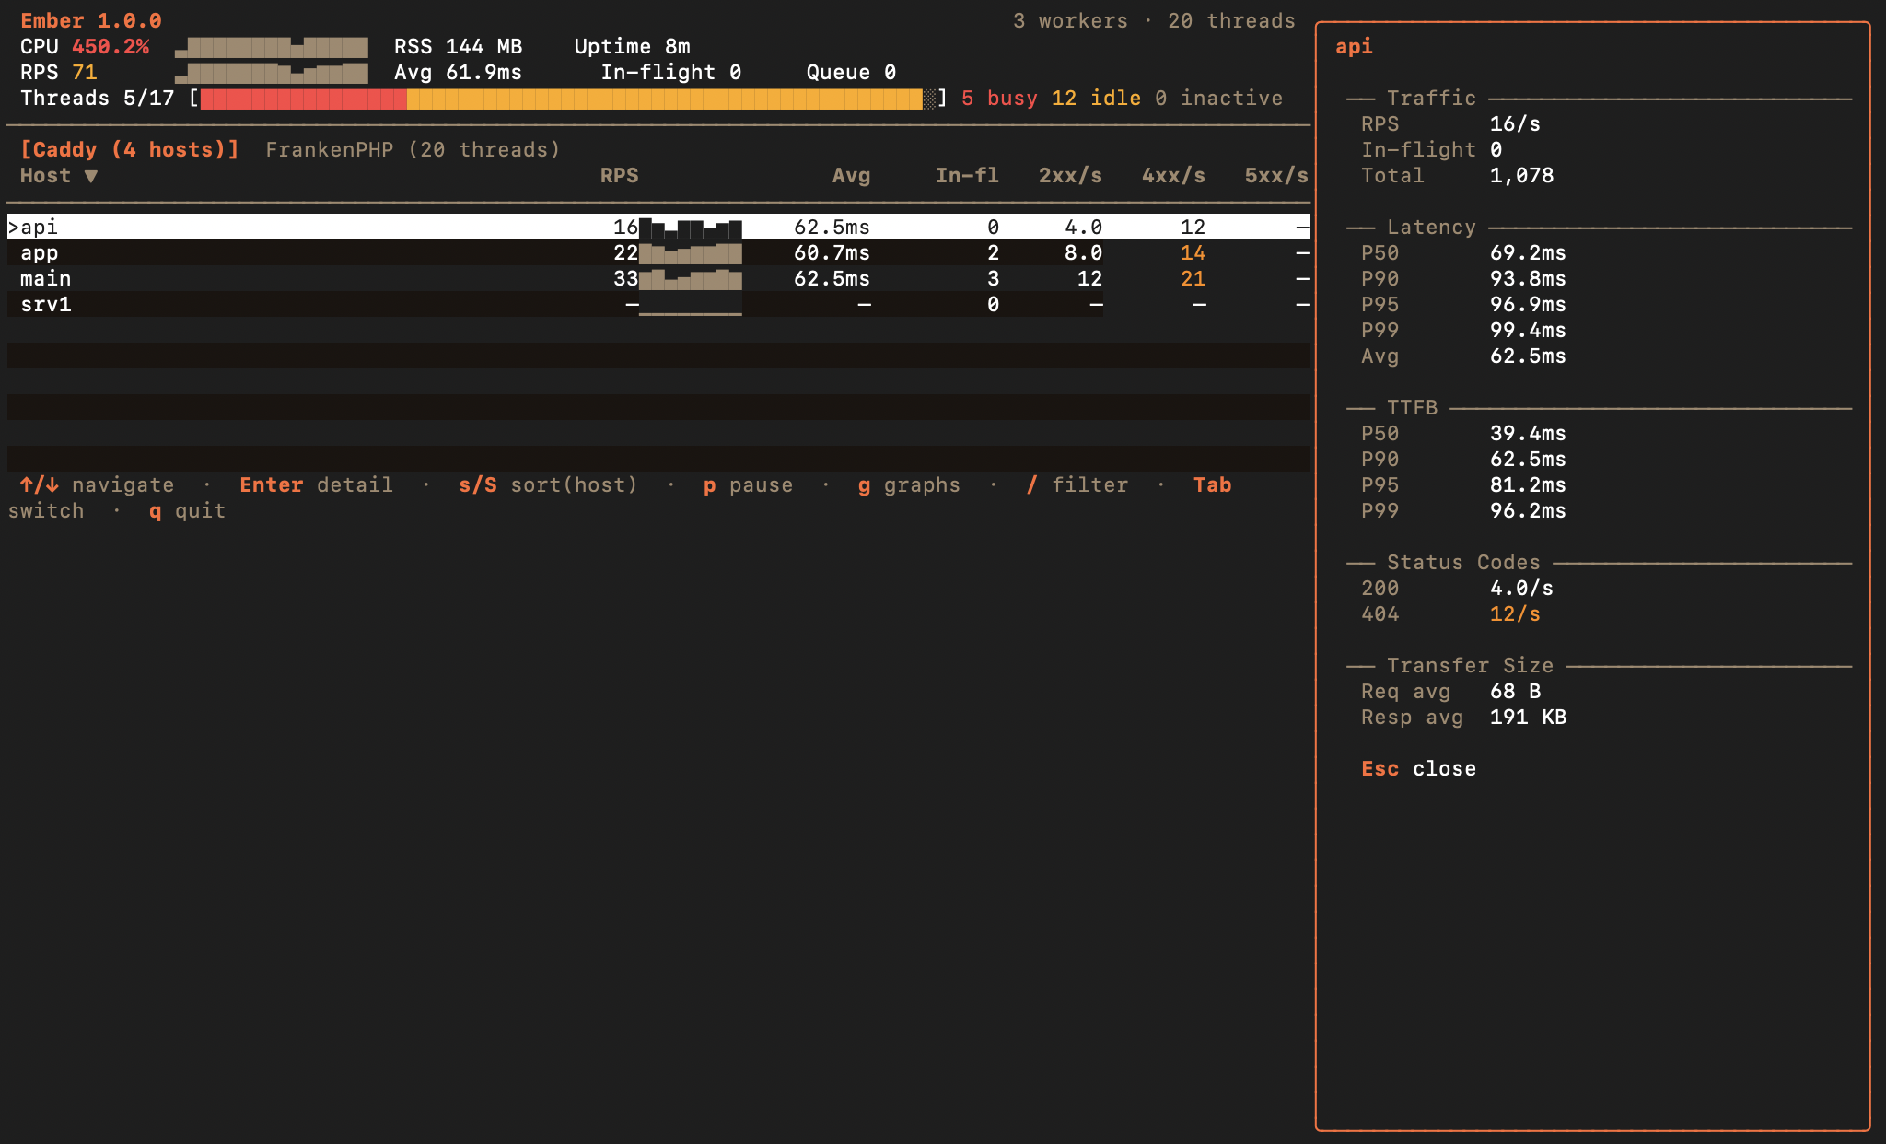Select the app host row
Viewport: 1886px width, 1144px height.
click(40, 252)
